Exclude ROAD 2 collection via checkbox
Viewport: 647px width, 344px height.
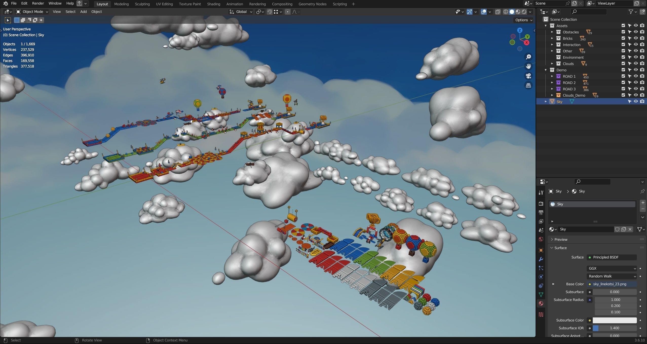[623, 82]
